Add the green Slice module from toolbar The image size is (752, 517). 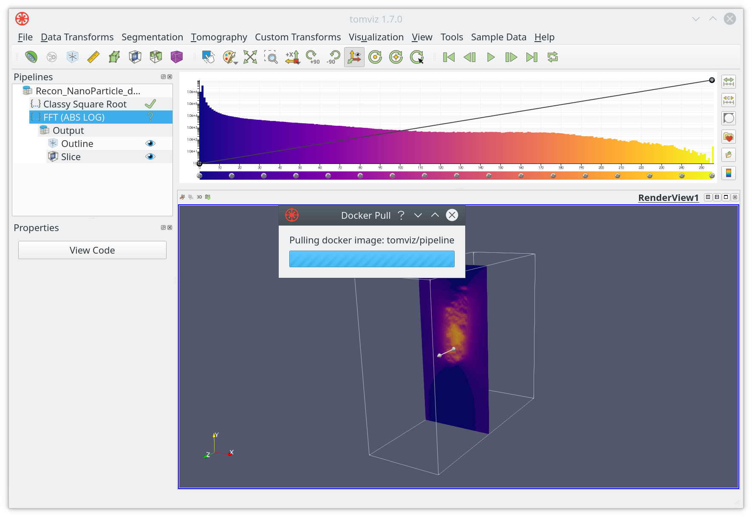114,57
